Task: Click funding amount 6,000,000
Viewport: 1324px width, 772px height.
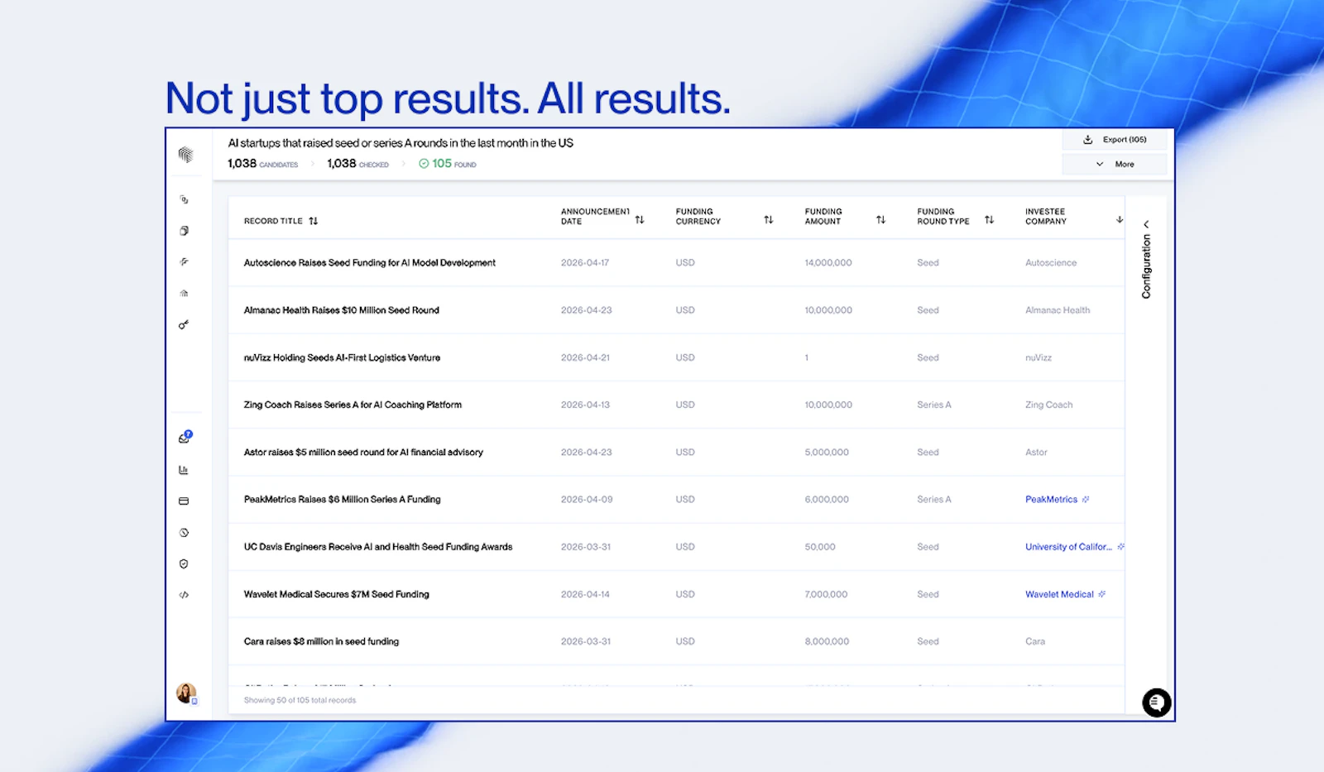Action: 827,500
